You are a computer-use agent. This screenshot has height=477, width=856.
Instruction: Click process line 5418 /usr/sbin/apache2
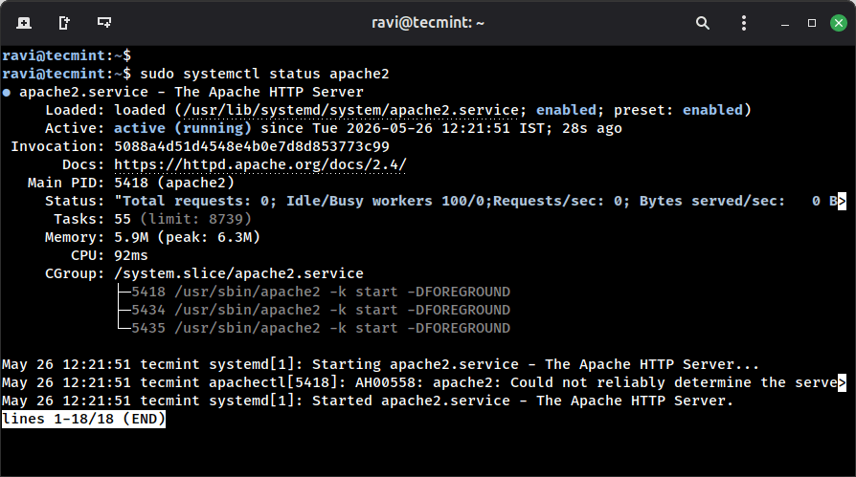(321, 292)
